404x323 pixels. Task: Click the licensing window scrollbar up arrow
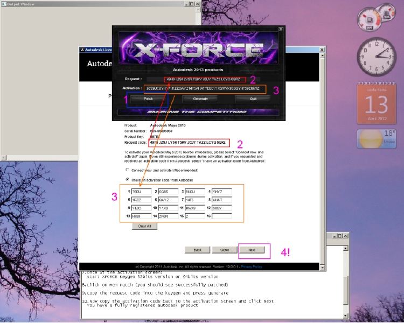[322, 56]
